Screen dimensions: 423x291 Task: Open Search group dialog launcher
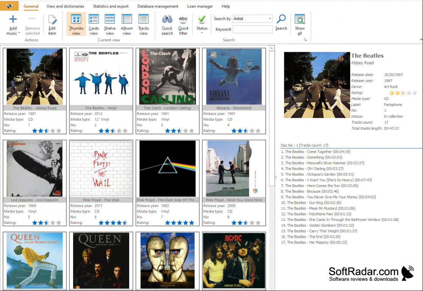pyautogui.click(x=305, y=40)
